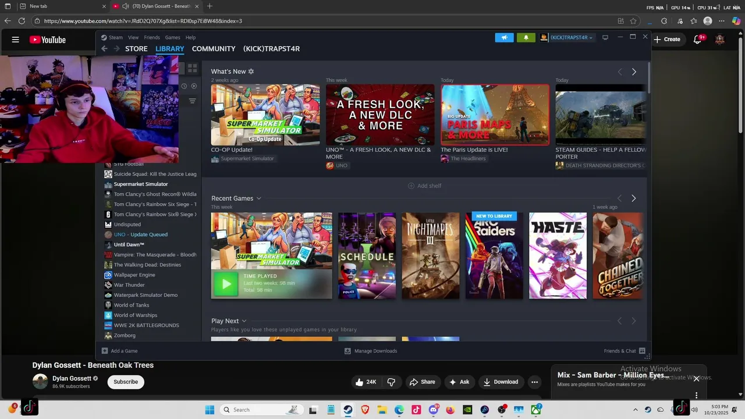Click the audio indicator on YouTube tab
Screen dimensions: 745x419
coord(126,6)
